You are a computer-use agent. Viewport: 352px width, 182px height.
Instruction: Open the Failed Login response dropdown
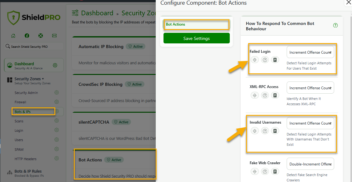click(310, 52)
